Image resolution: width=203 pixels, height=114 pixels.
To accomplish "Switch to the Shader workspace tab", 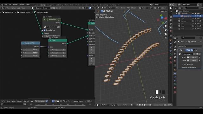I will click(78, 5).
